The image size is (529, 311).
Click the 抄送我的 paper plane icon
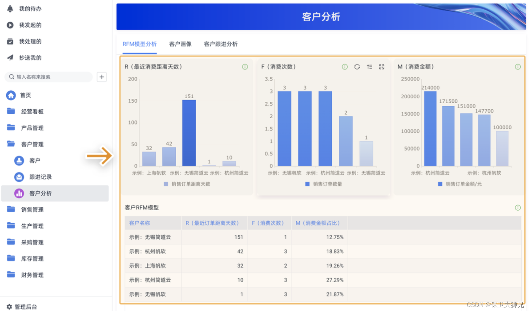(x=10, y=57)
